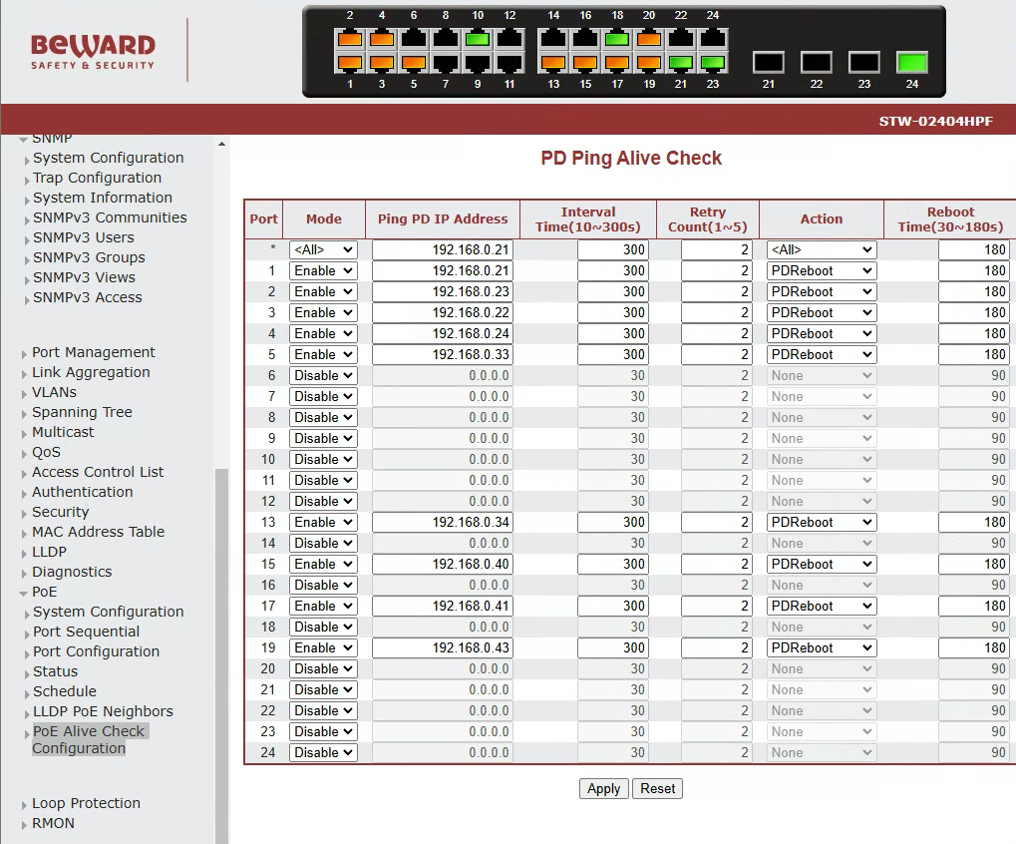Click port 13 icon on switch panel

553,63
